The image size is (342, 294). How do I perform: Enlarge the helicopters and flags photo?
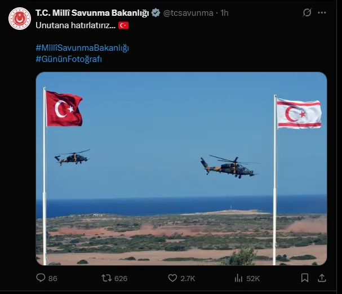(x=181, y=168)
